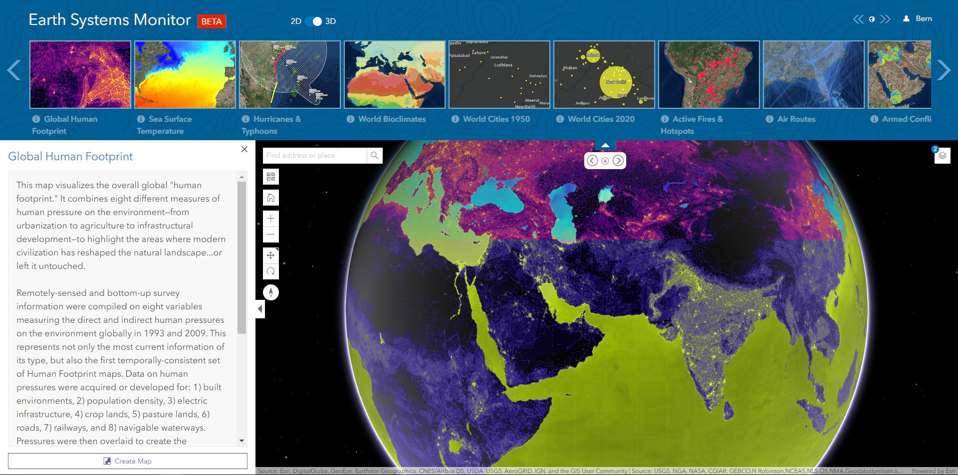Open the layers list icon

point(942,155)
